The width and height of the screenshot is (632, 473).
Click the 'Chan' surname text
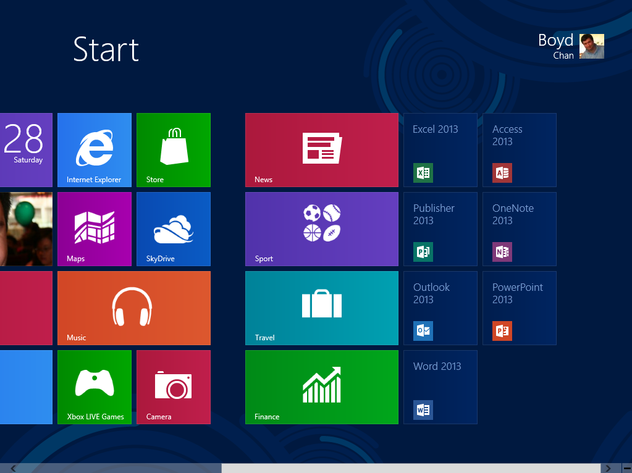563,56
